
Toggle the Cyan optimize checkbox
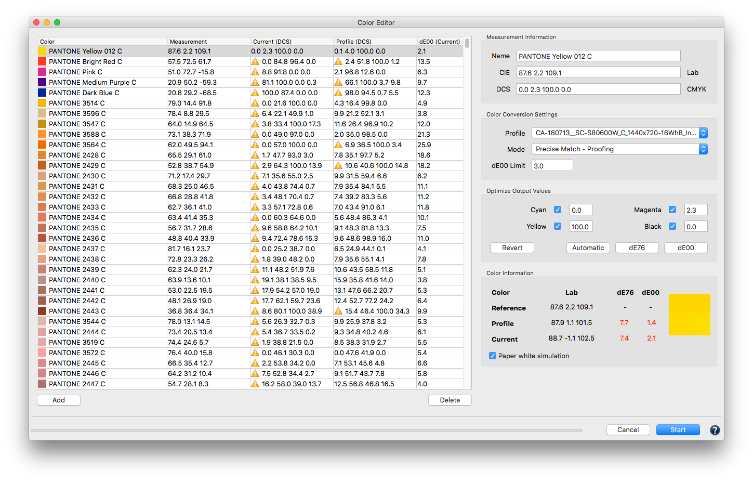558,210
